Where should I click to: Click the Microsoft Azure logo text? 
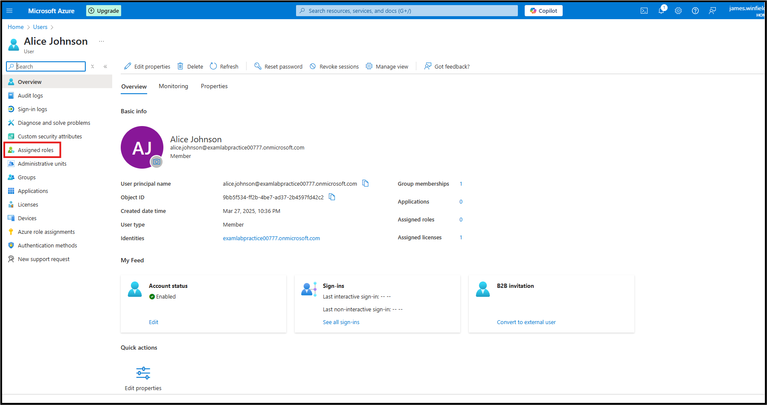(51, 11)
